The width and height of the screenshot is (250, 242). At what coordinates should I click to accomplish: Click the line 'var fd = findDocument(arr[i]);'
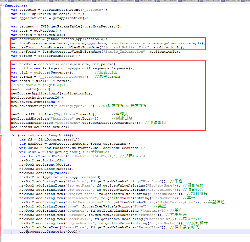coord(51,139)
